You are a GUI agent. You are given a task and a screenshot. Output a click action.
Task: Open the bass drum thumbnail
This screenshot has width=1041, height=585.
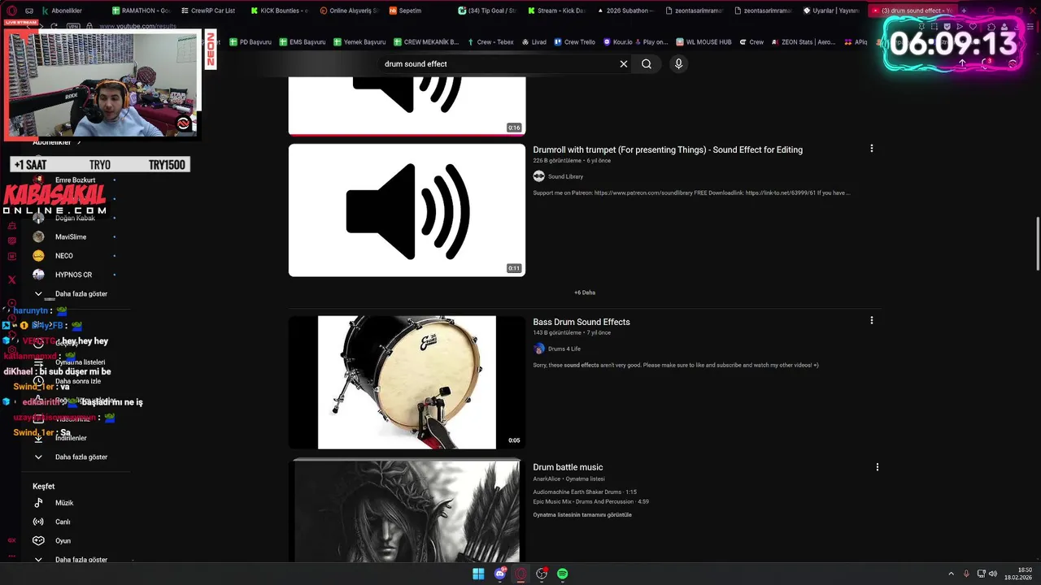click(x=407, y=382)
